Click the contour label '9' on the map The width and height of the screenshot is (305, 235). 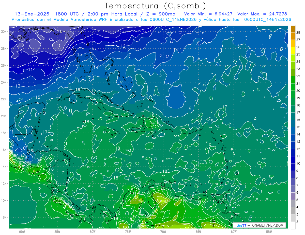(22, 51)
